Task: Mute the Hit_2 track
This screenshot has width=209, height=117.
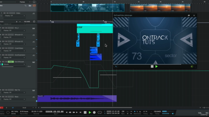Action: (3, 28)
